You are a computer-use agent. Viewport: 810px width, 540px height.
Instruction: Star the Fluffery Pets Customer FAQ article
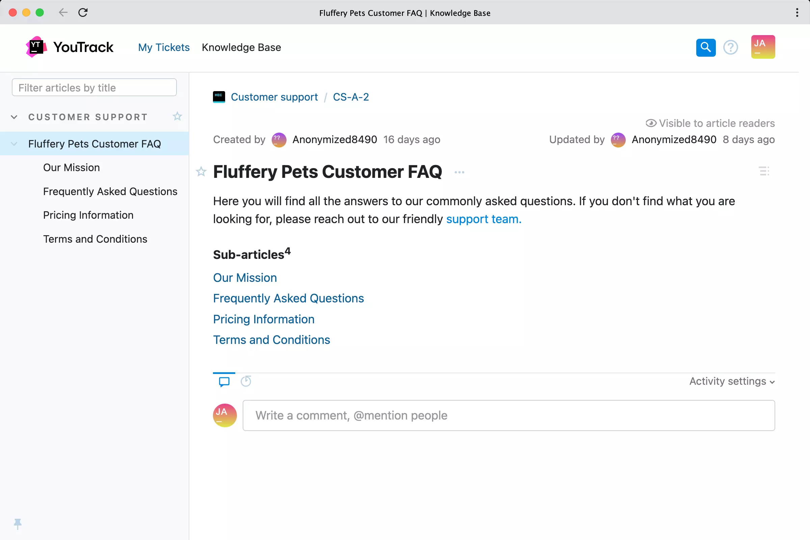201,171
